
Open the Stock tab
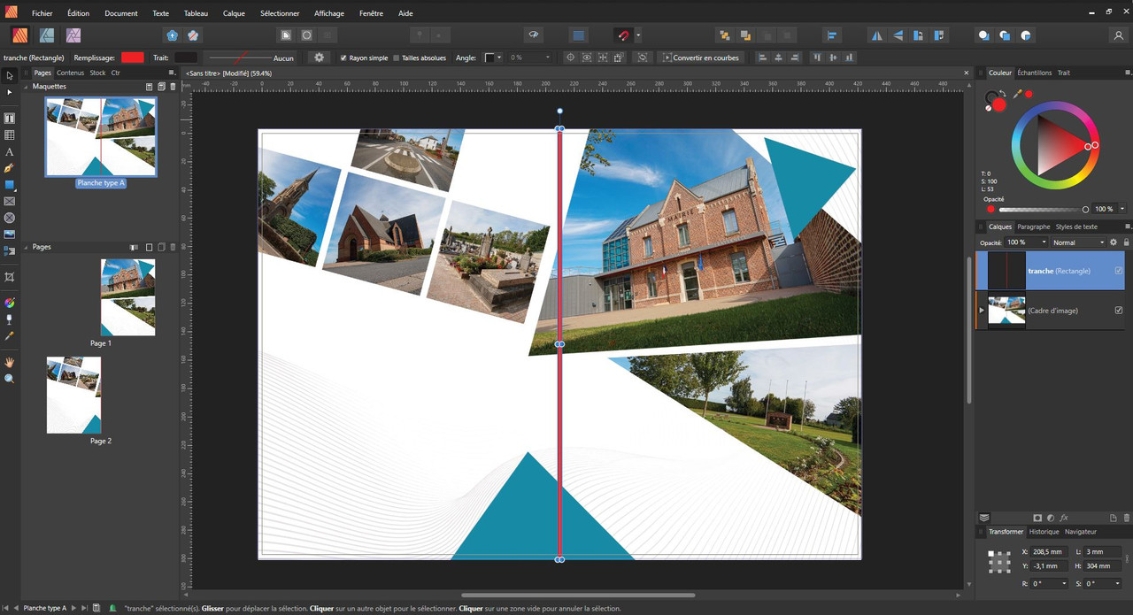click(x=97, y=73)
